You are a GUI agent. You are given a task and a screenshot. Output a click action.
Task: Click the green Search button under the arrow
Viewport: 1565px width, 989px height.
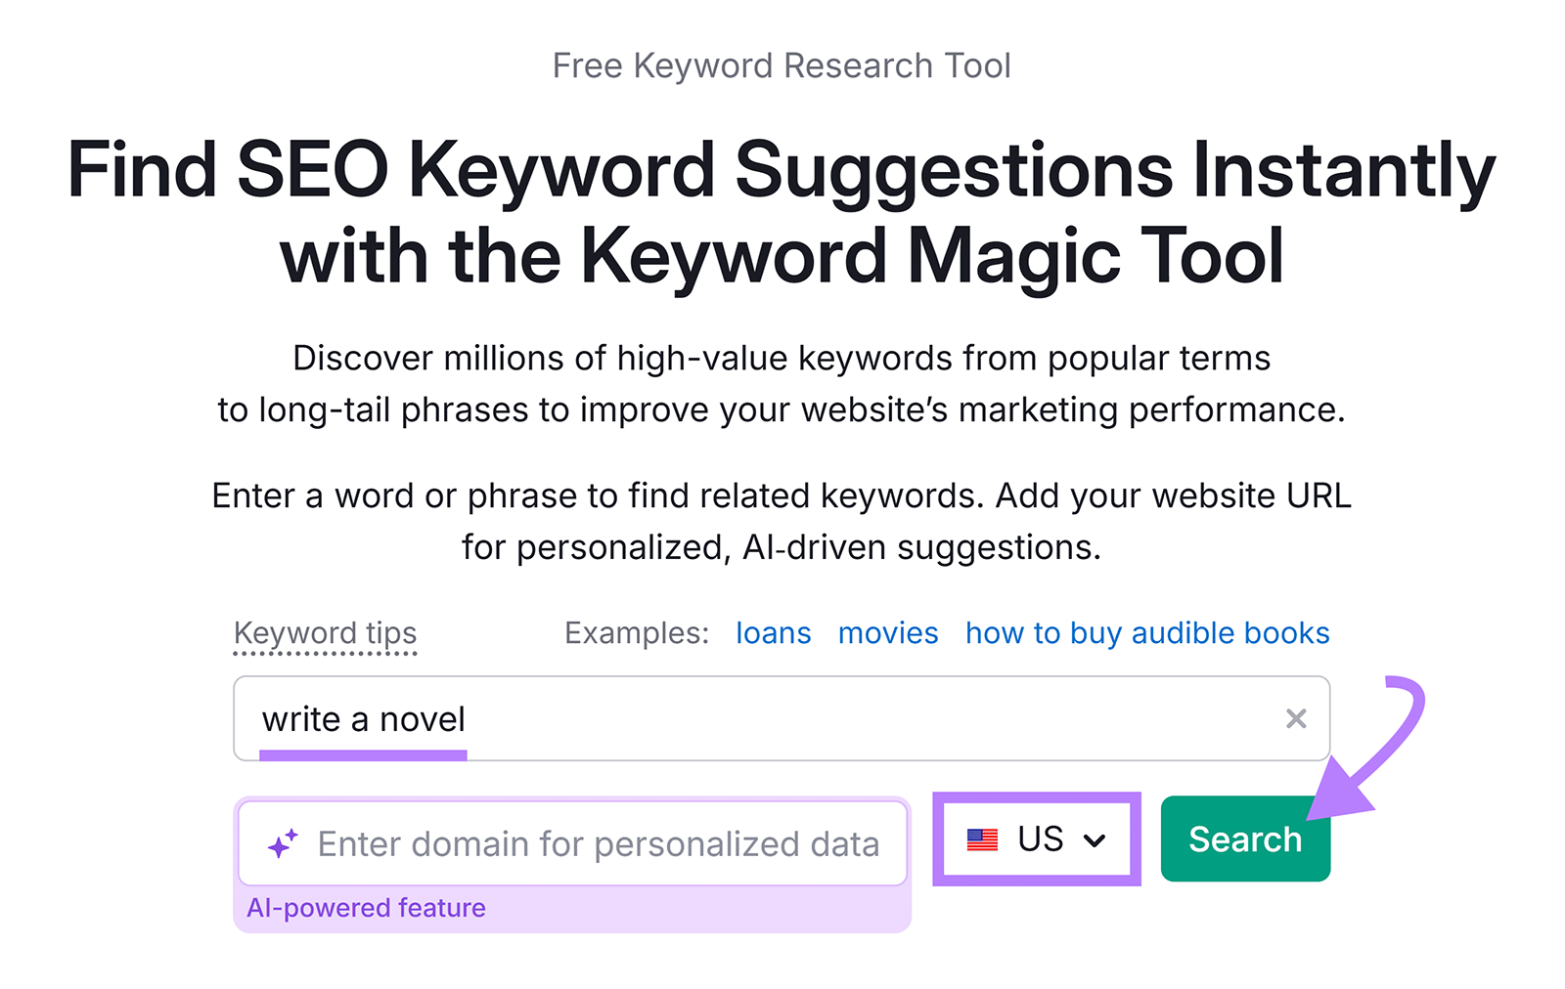(1244, 838)
